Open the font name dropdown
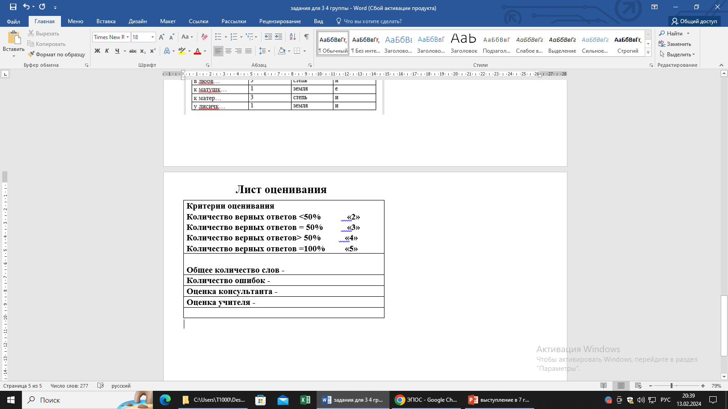Viewport: 728px width, 409px height. point(128,37)
